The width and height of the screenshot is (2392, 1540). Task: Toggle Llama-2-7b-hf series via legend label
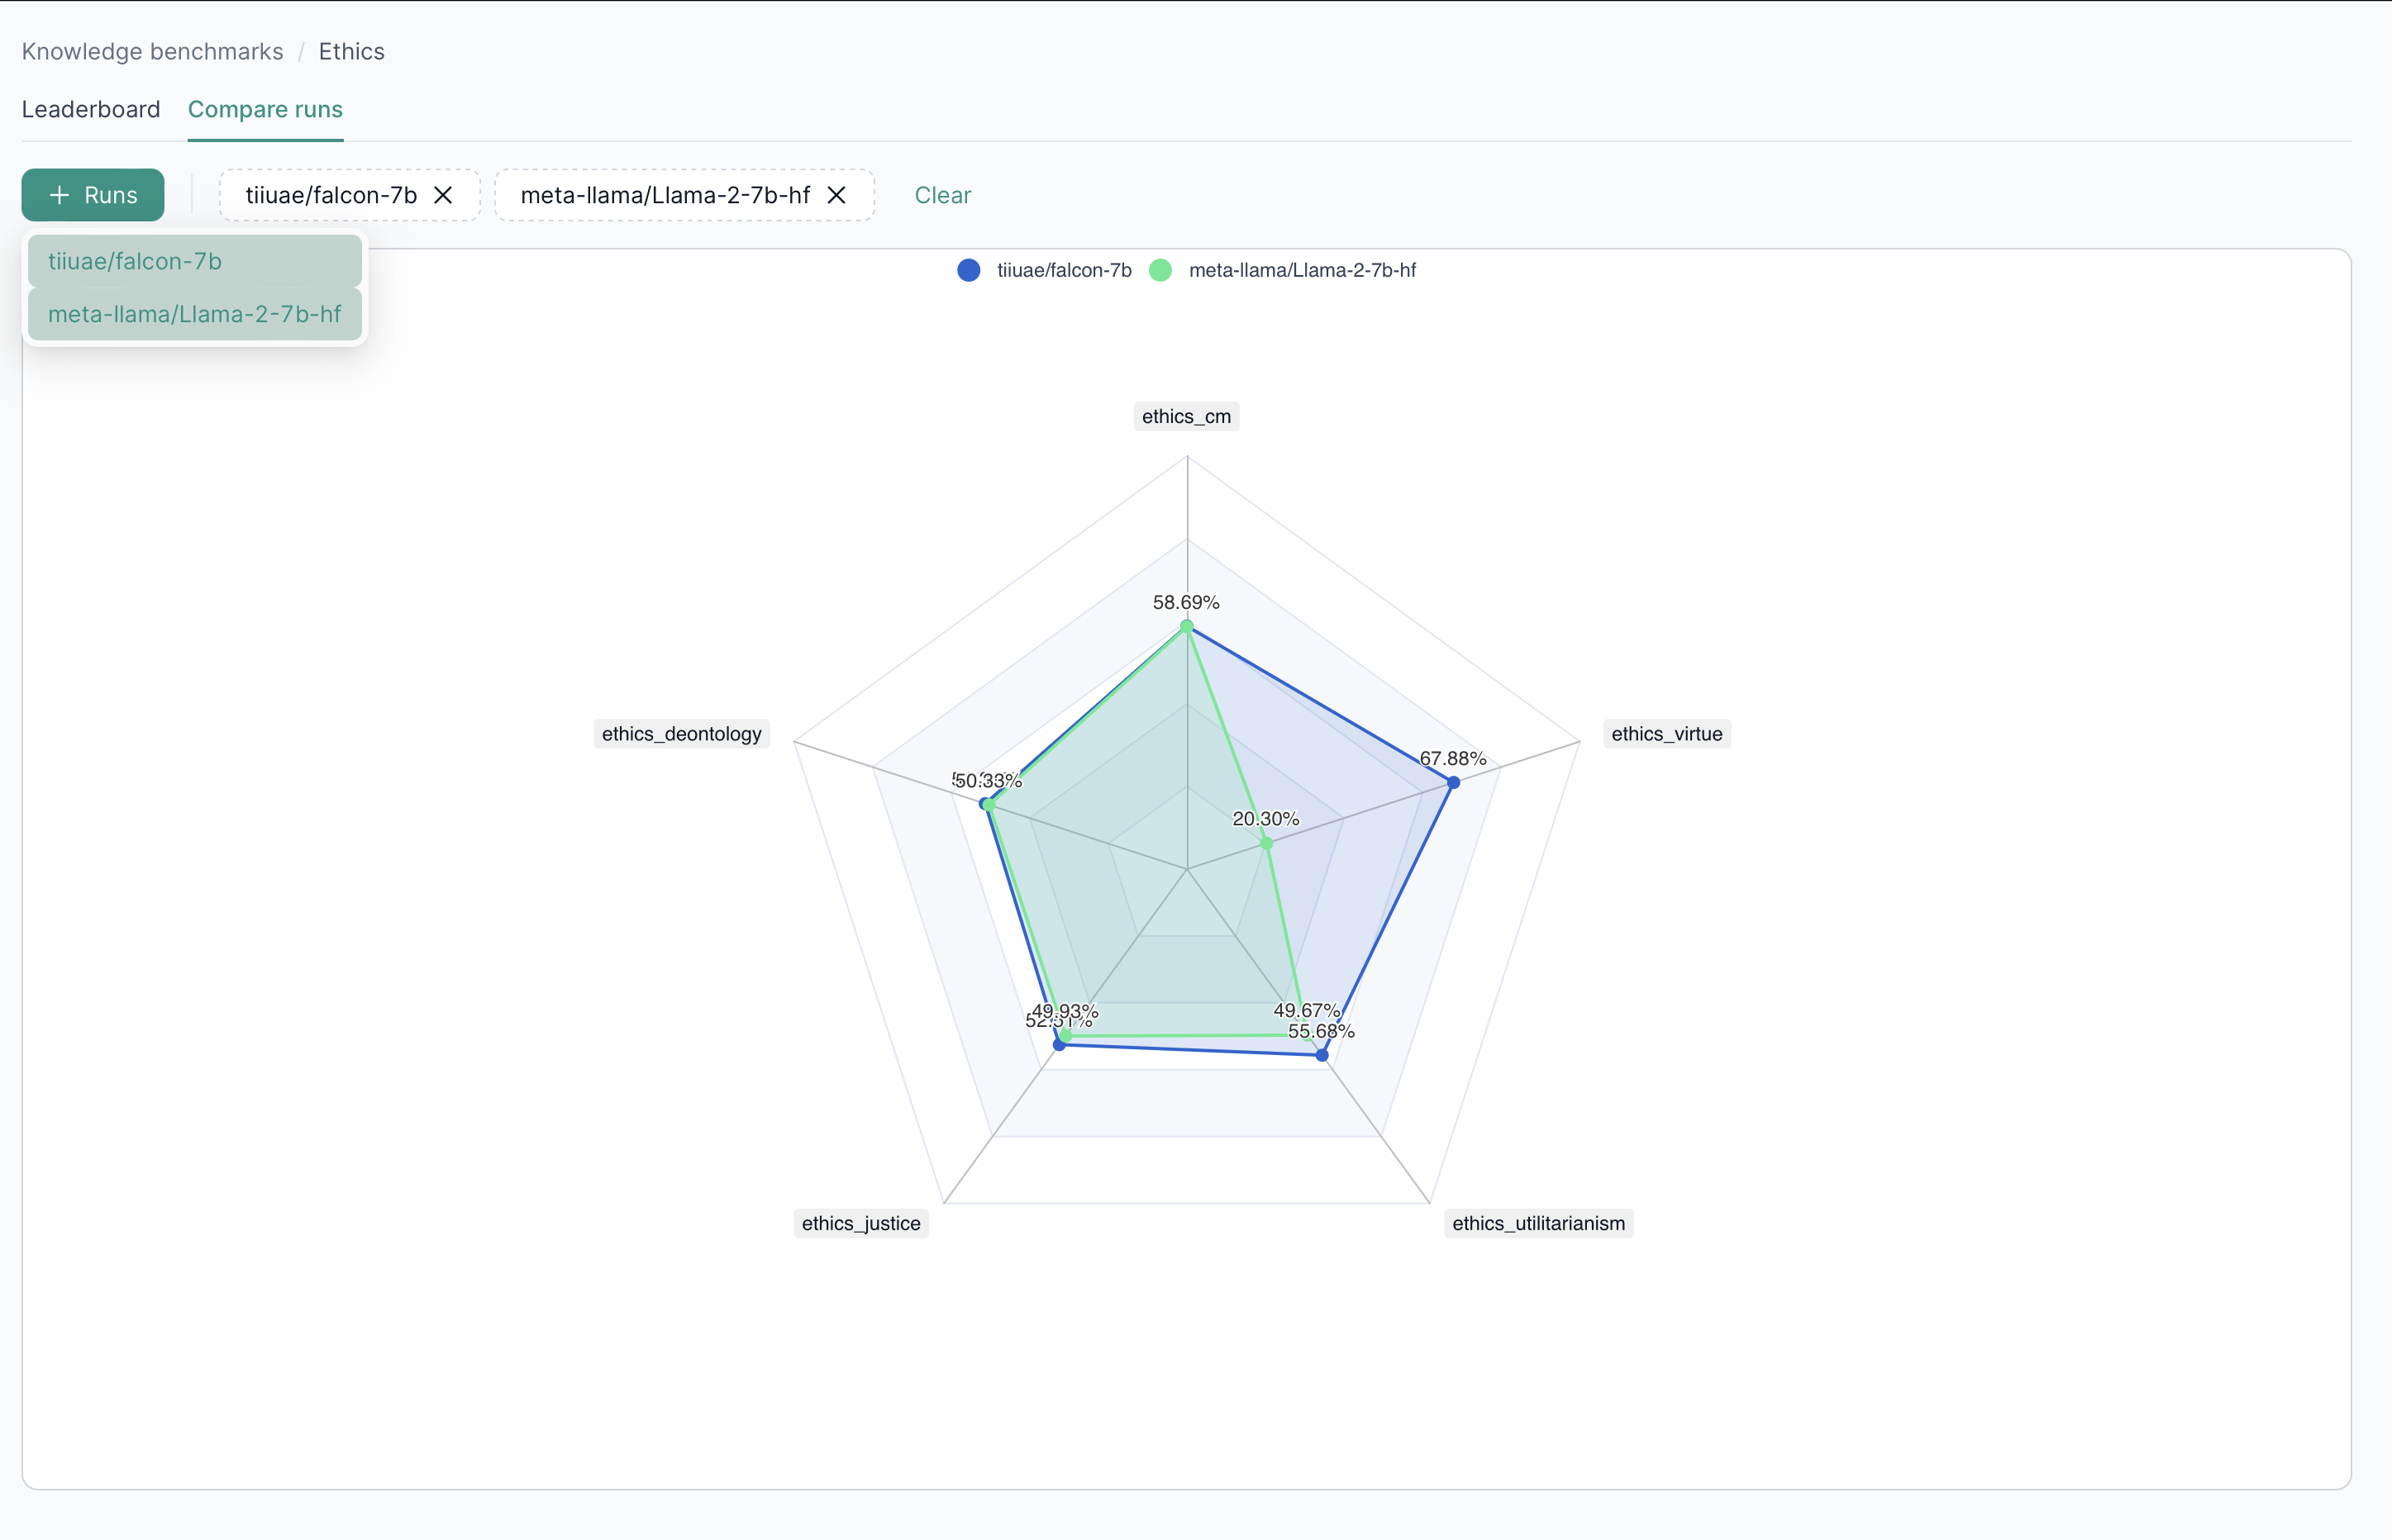click(1302, 270)
